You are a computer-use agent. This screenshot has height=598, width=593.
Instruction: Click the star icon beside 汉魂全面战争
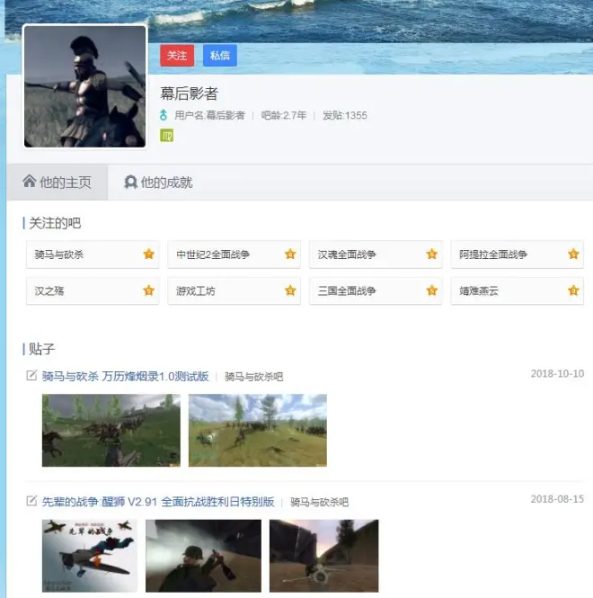tap(431, 254)
